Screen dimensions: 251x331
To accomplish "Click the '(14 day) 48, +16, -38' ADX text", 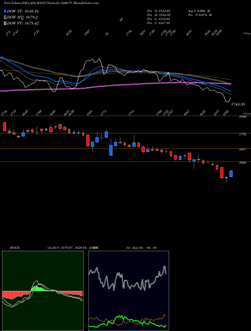I will point(141,248).
